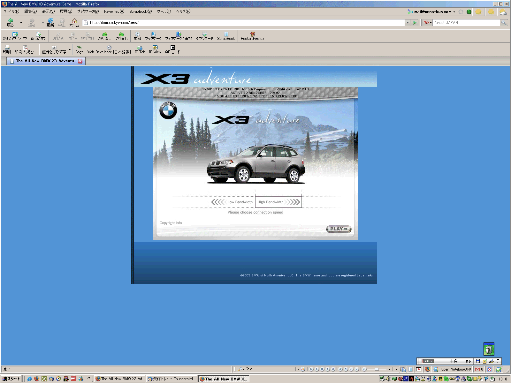Open the Yahoo search engine dropdown
511x383 pixels.
click(427, 23)
